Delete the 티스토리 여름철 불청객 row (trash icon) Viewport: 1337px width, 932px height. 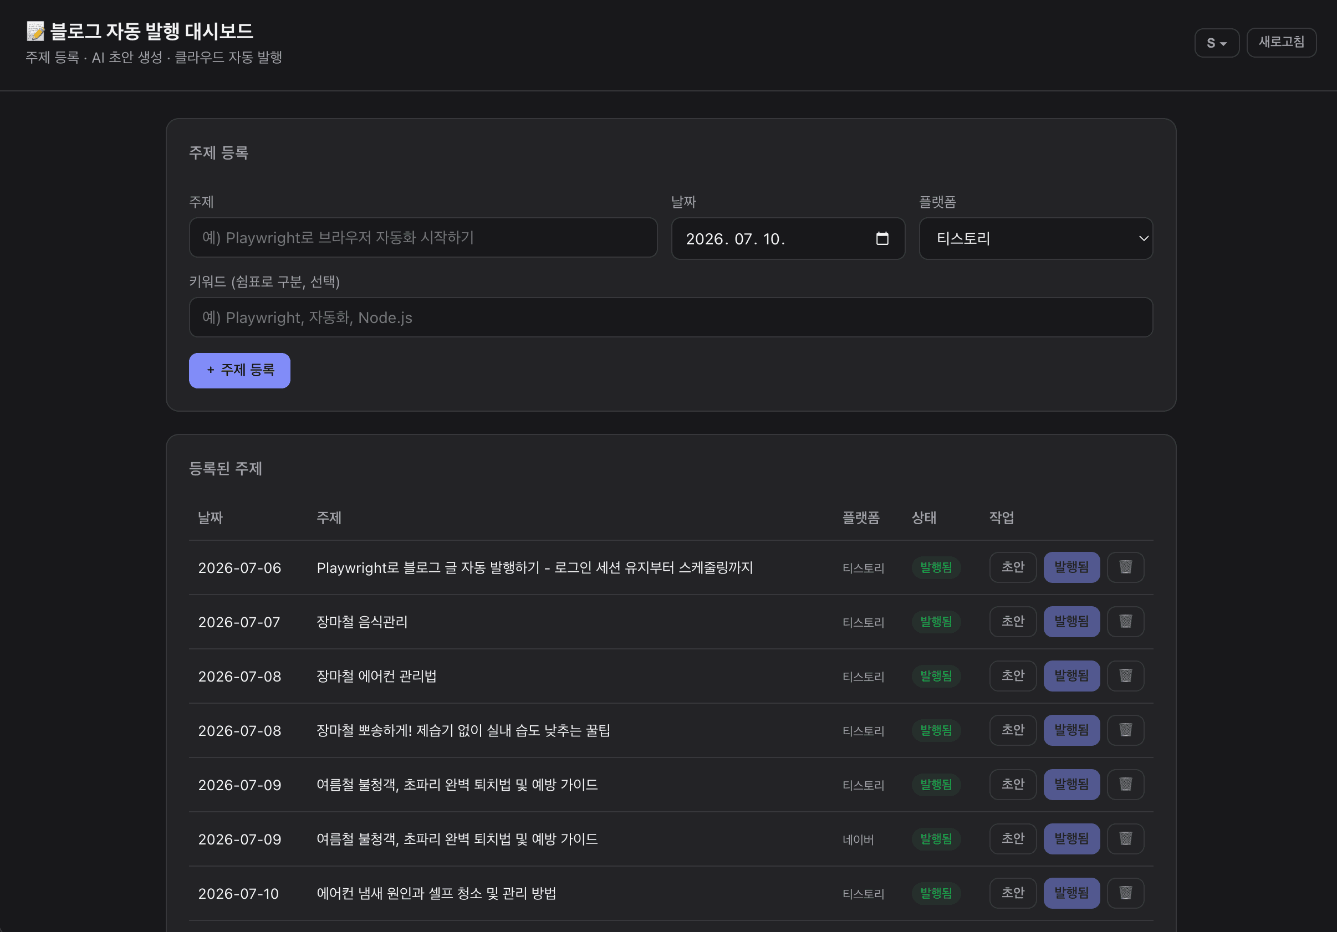point(1125,784)
